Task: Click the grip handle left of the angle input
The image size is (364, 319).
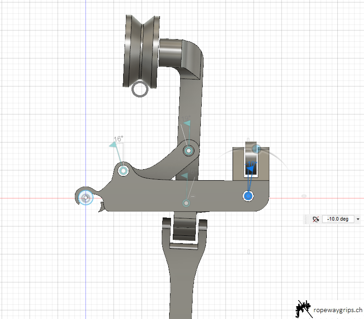Action: point(306,219)
